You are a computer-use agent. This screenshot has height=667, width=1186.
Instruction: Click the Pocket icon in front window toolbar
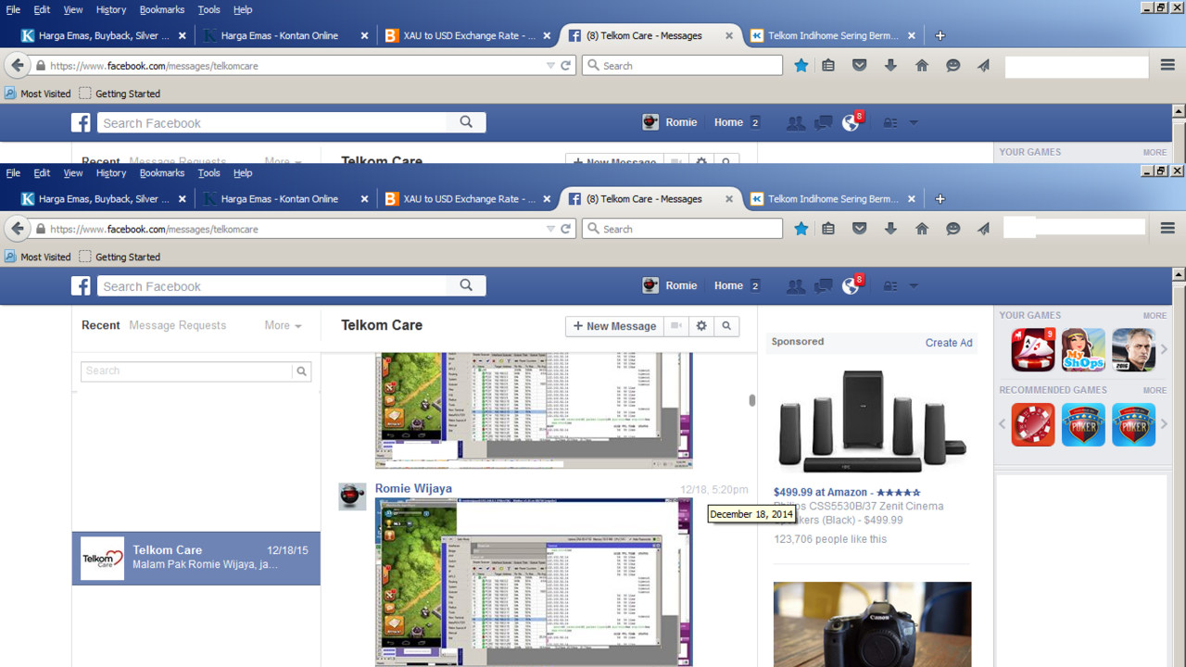(860, 229)
